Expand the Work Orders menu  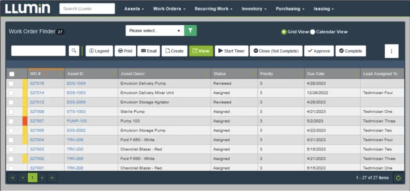click(169, 9)
